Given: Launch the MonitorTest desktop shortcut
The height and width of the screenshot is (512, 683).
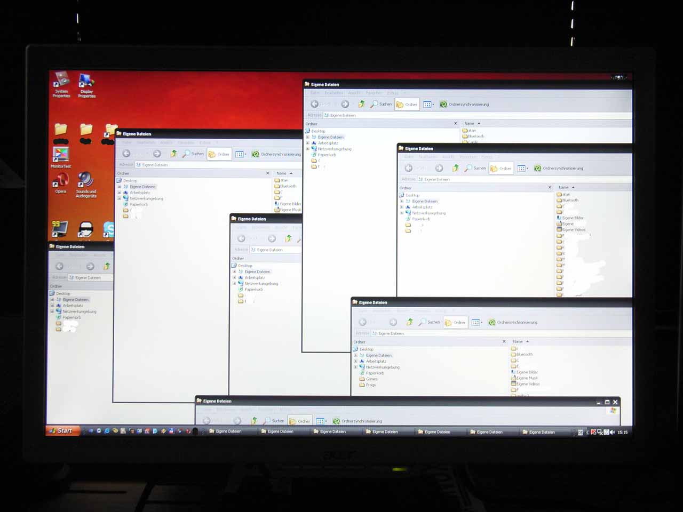Looking at the screenshot, I should (61, 155).
